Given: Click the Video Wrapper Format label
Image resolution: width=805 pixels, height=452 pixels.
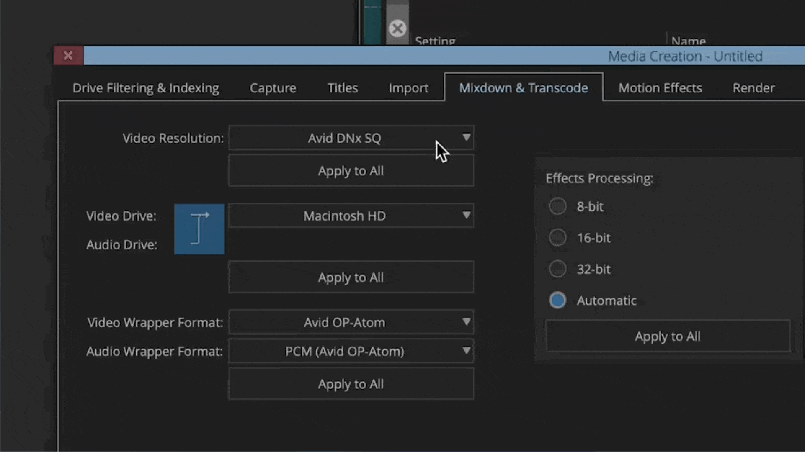Looking at the screenshot, I should (x=155, y=323).
